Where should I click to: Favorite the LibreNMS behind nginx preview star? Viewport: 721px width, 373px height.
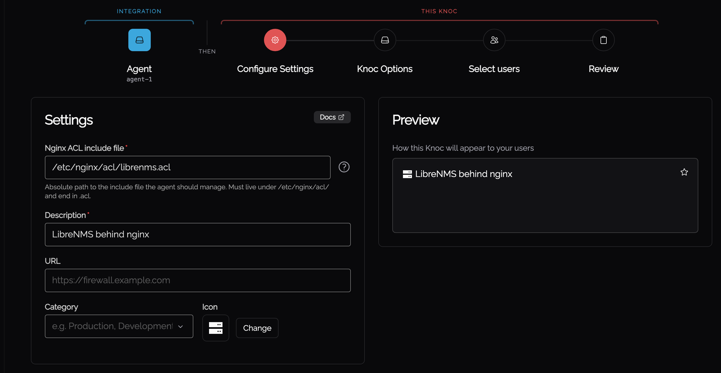pyautogui.click(x=684, y=172)
